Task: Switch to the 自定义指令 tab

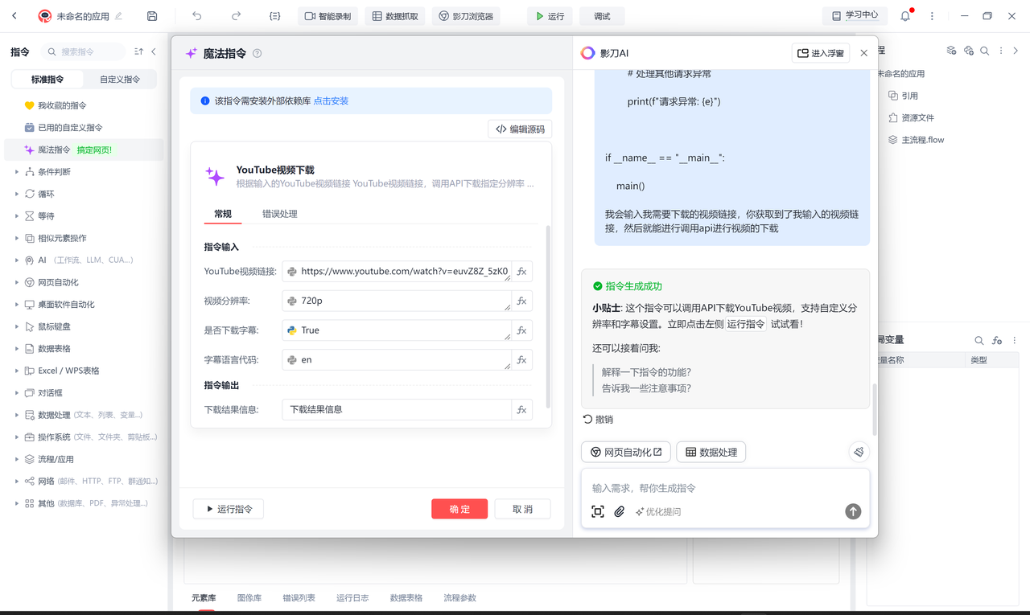Action: pos(120,80)
